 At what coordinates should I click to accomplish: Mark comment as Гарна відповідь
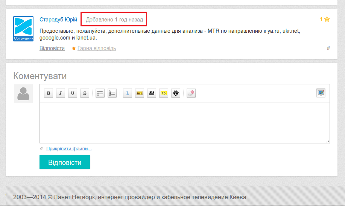pyautogui.click(x=96, y=48)
